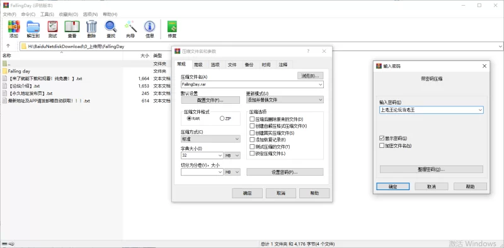Image resolution: width=504 pixels, height=248 pixels.
Task: Go up one folder with the arrow
Action: [x=8, y=46]
